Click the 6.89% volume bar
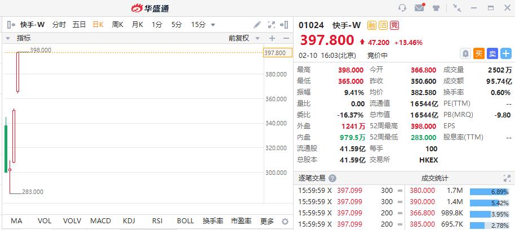 click(x=489, y=192)
